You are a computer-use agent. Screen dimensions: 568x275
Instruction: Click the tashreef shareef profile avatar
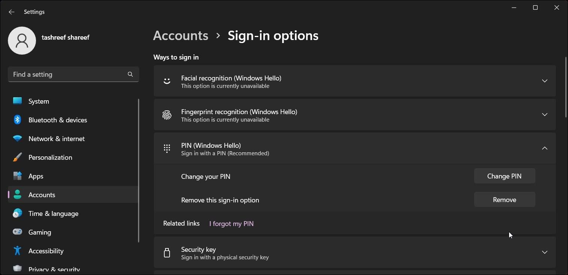click(x=22, y=40)
